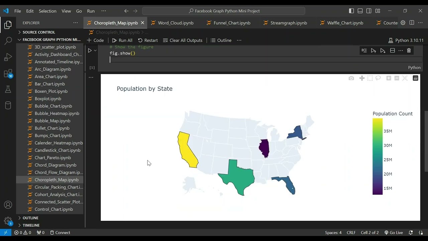Click the split editor icon in tab bar
Screen dimensions: 428x241
412,23
